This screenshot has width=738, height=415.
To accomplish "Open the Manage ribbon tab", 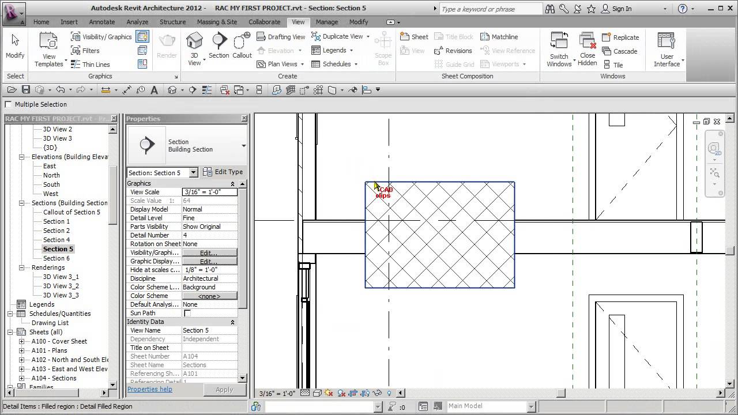I will click(x=327, y=22).
